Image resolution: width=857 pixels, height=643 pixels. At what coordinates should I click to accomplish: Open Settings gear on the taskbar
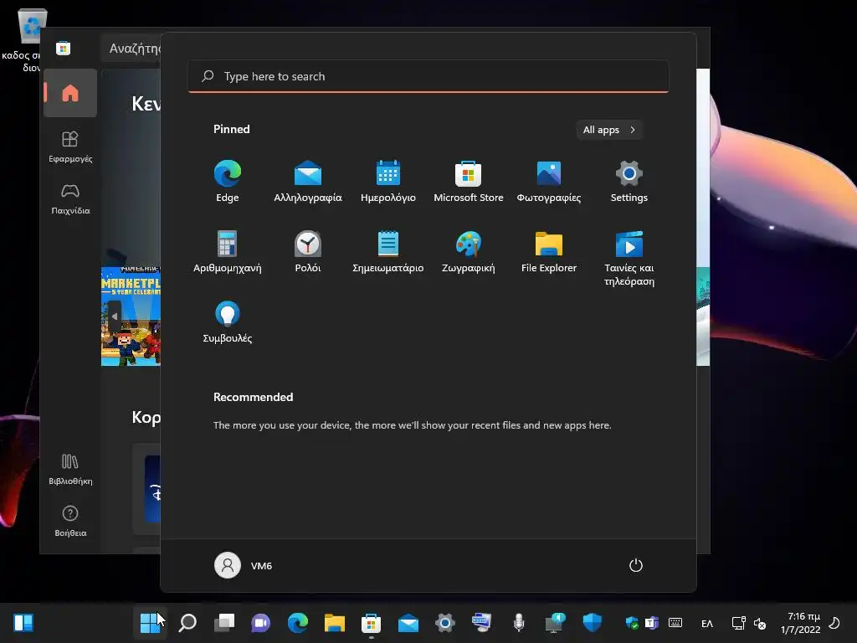(445, 622)
